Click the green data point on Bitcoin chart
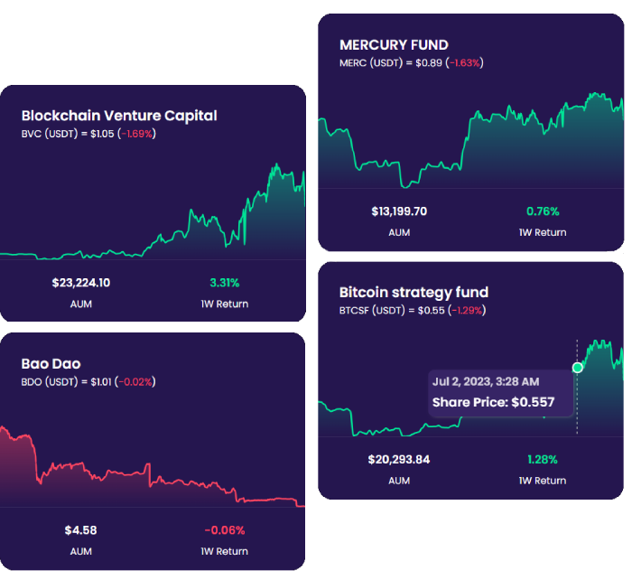Image resolution: width=632 pixels, height=580 pixels. [578, 367]
